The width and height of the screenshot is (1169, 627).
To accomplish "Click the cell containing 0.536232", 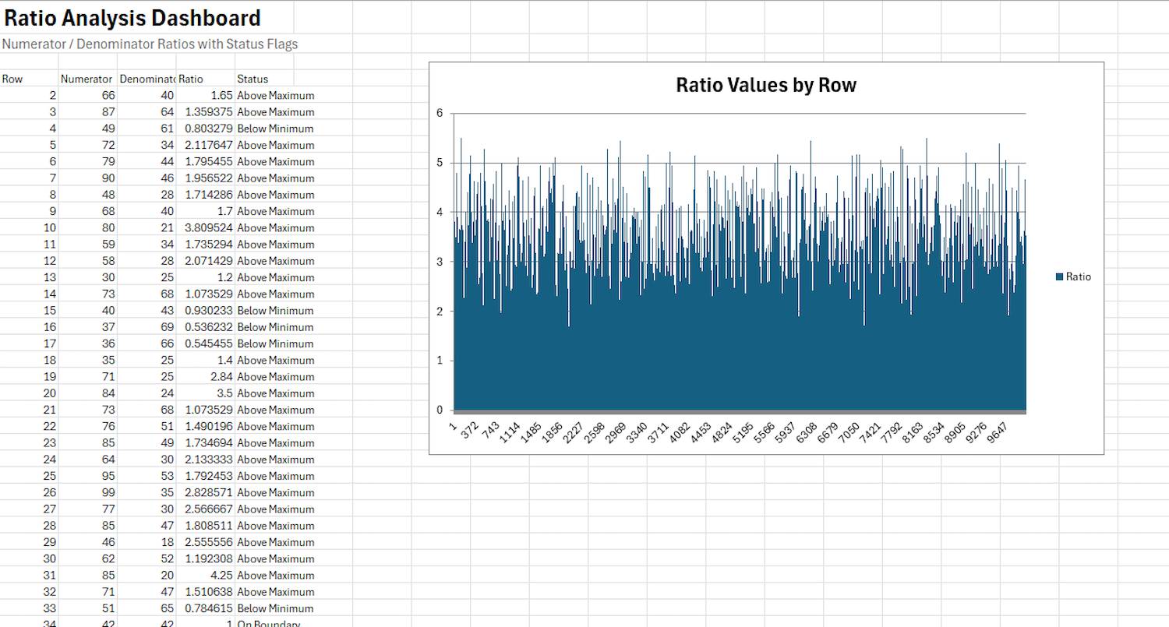I will tap(206, 327).
